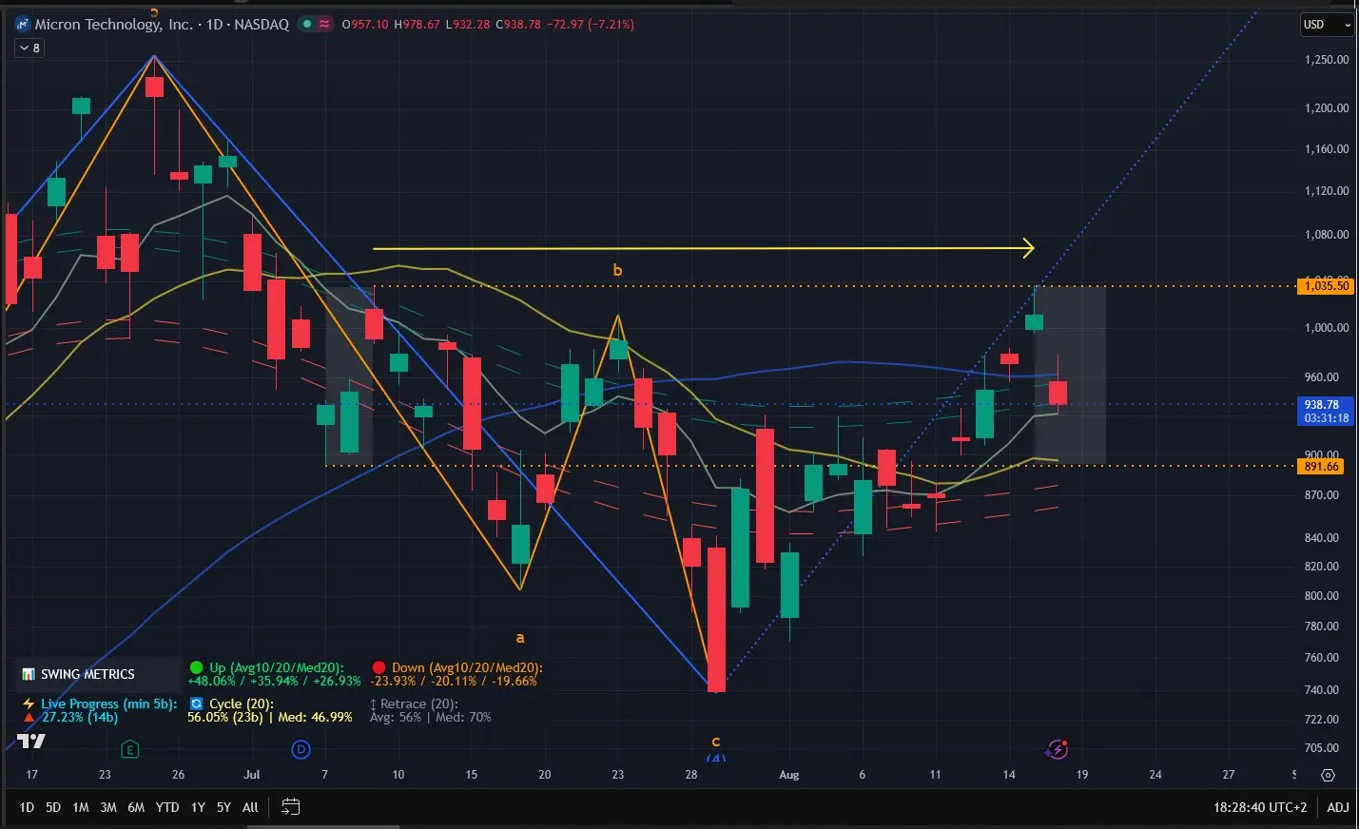Screen dimensions: 1359x829
Task: Click the open value O957.10
Action: pyautogui.click(x=365, y=24)
